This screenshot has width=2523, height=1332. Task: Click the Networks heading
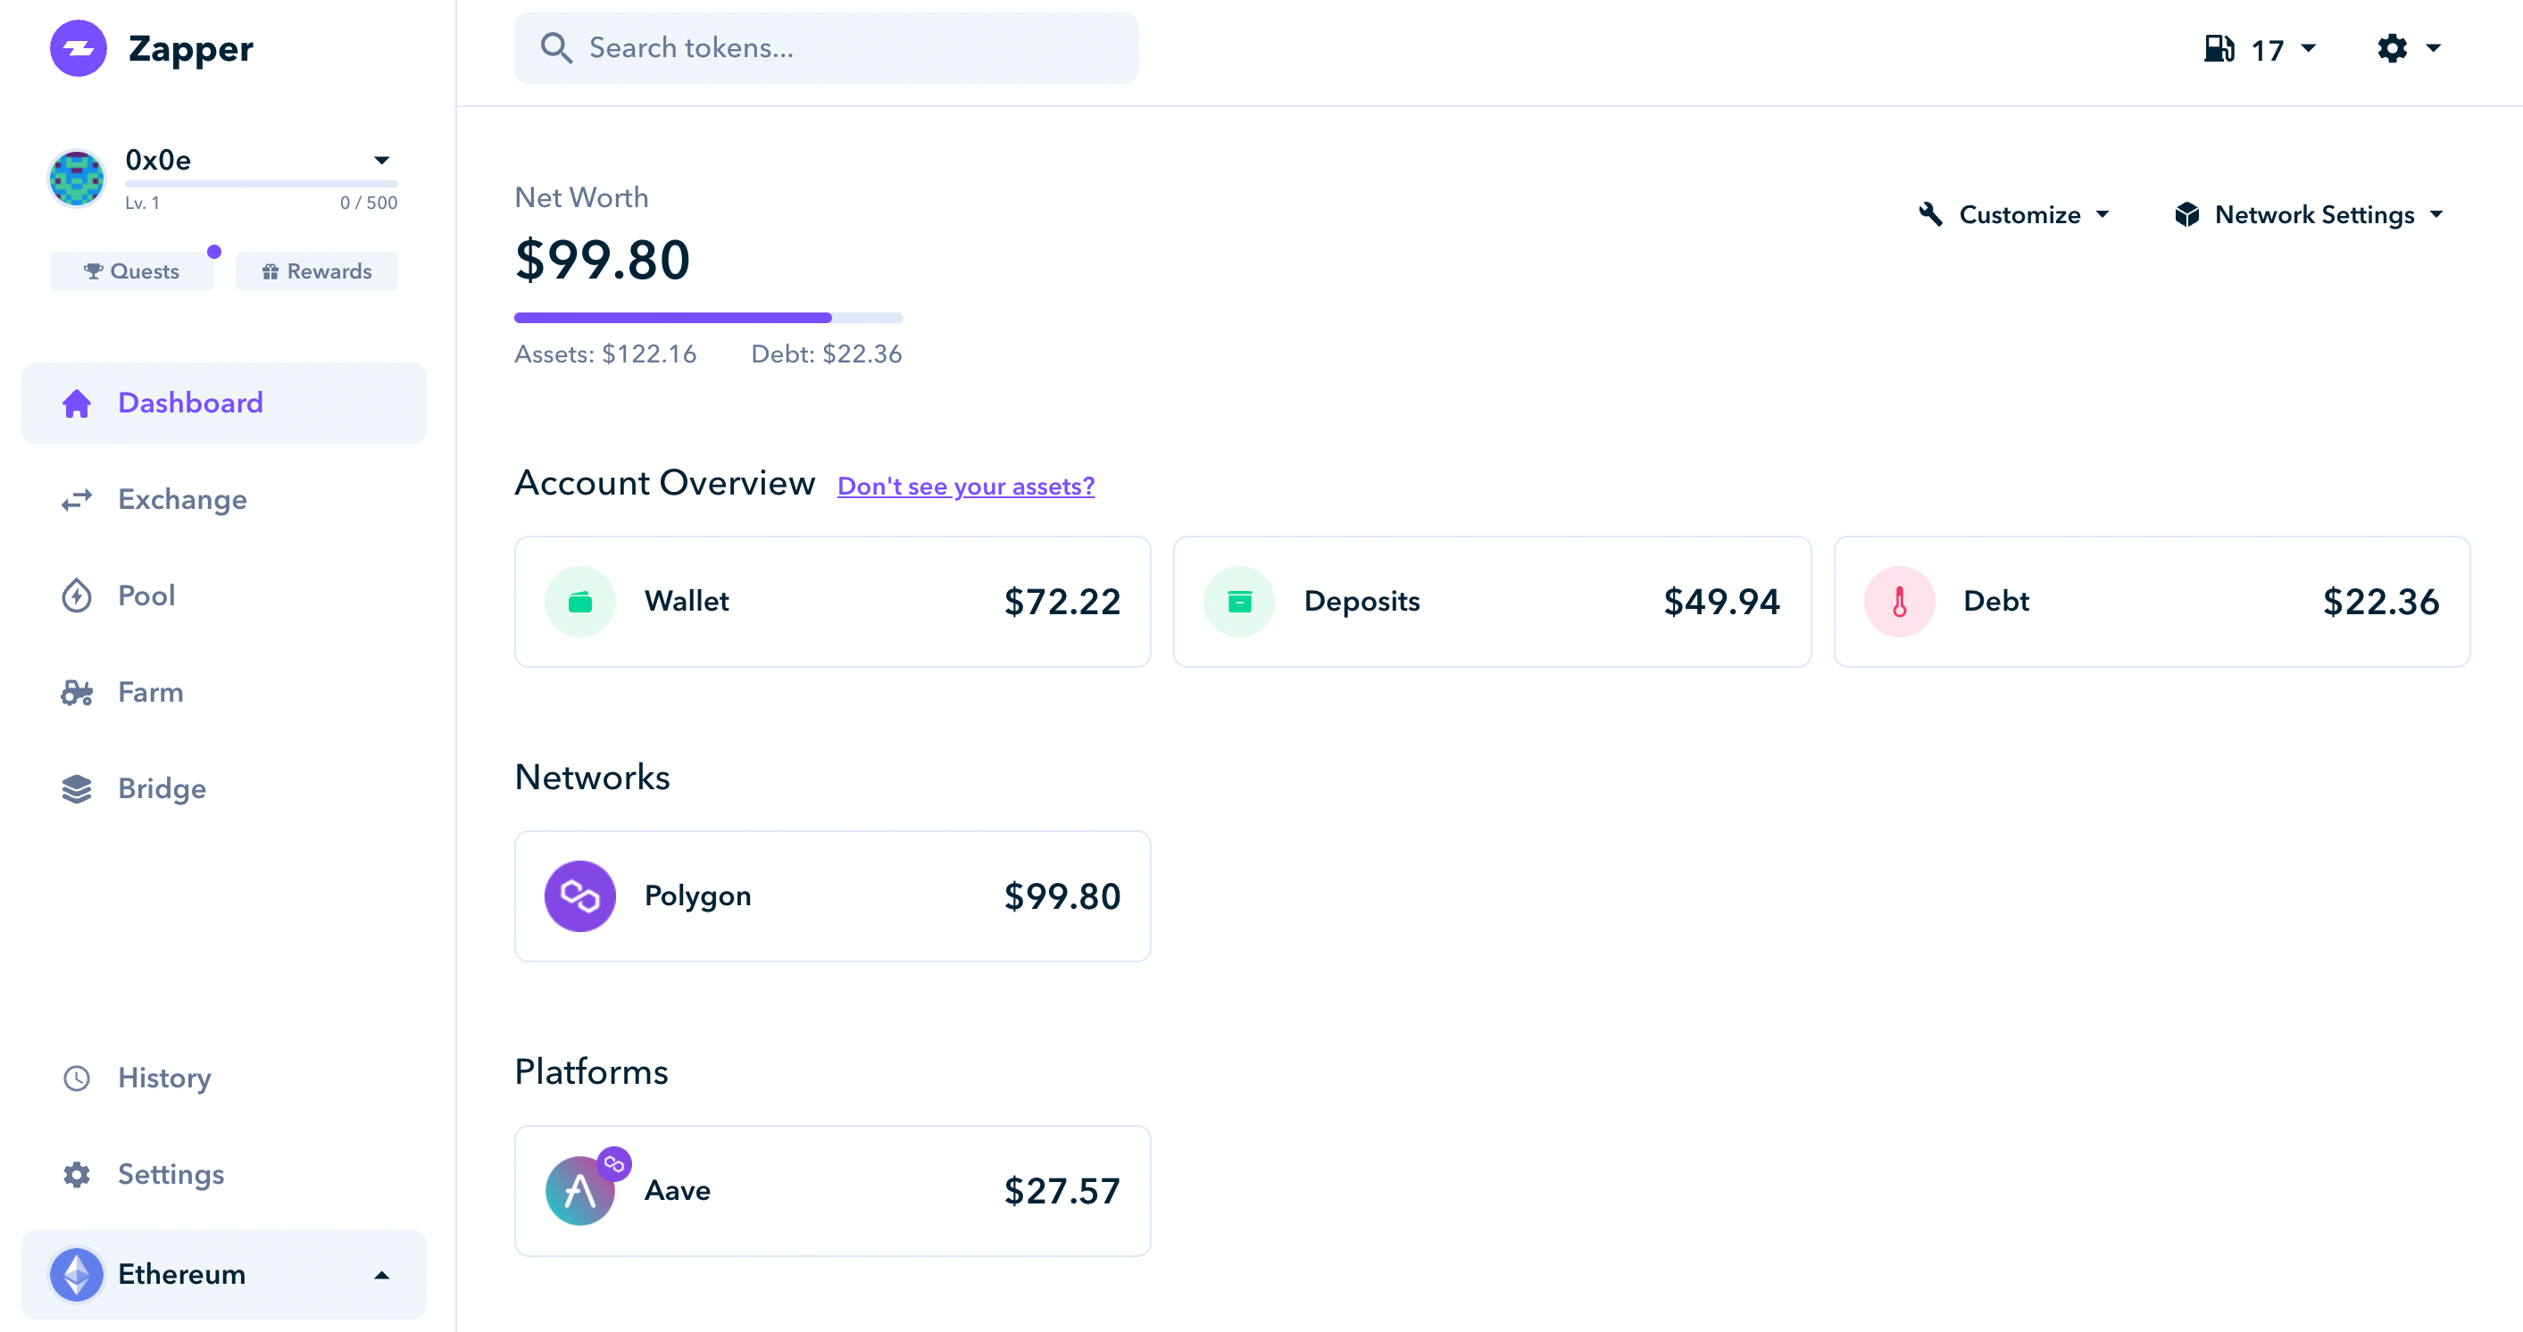click(593, 777)
